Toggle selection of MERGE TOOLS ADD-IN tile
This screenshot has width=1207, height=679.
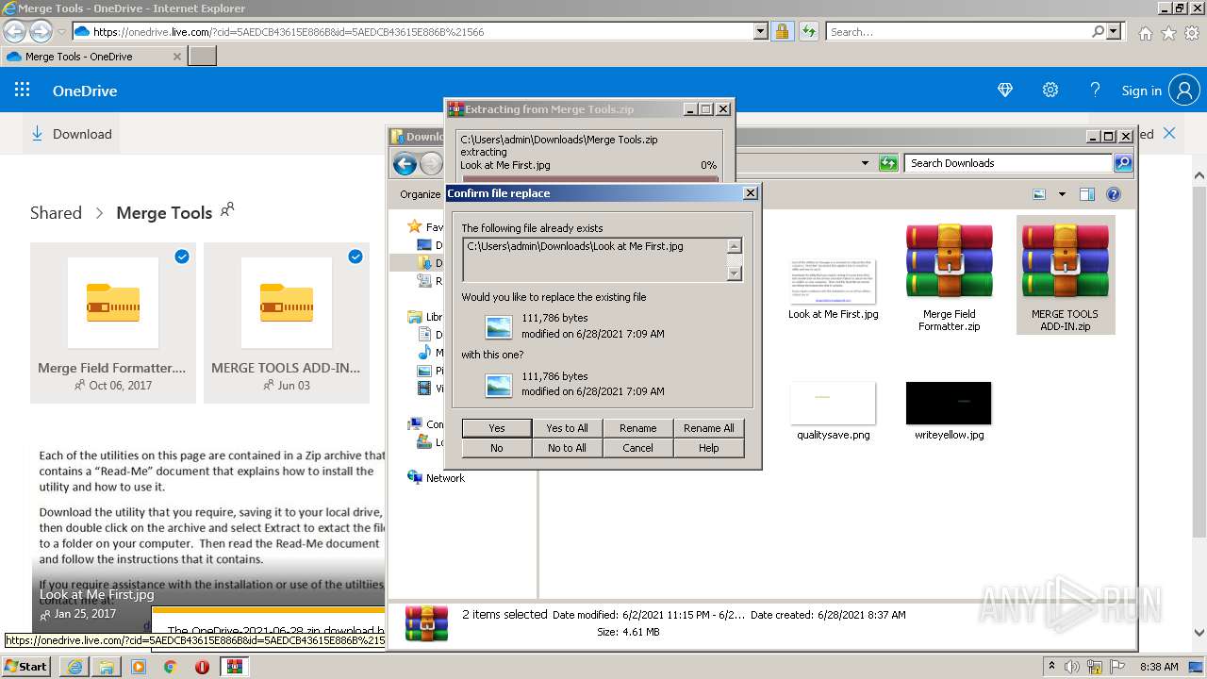coord(355,257)
